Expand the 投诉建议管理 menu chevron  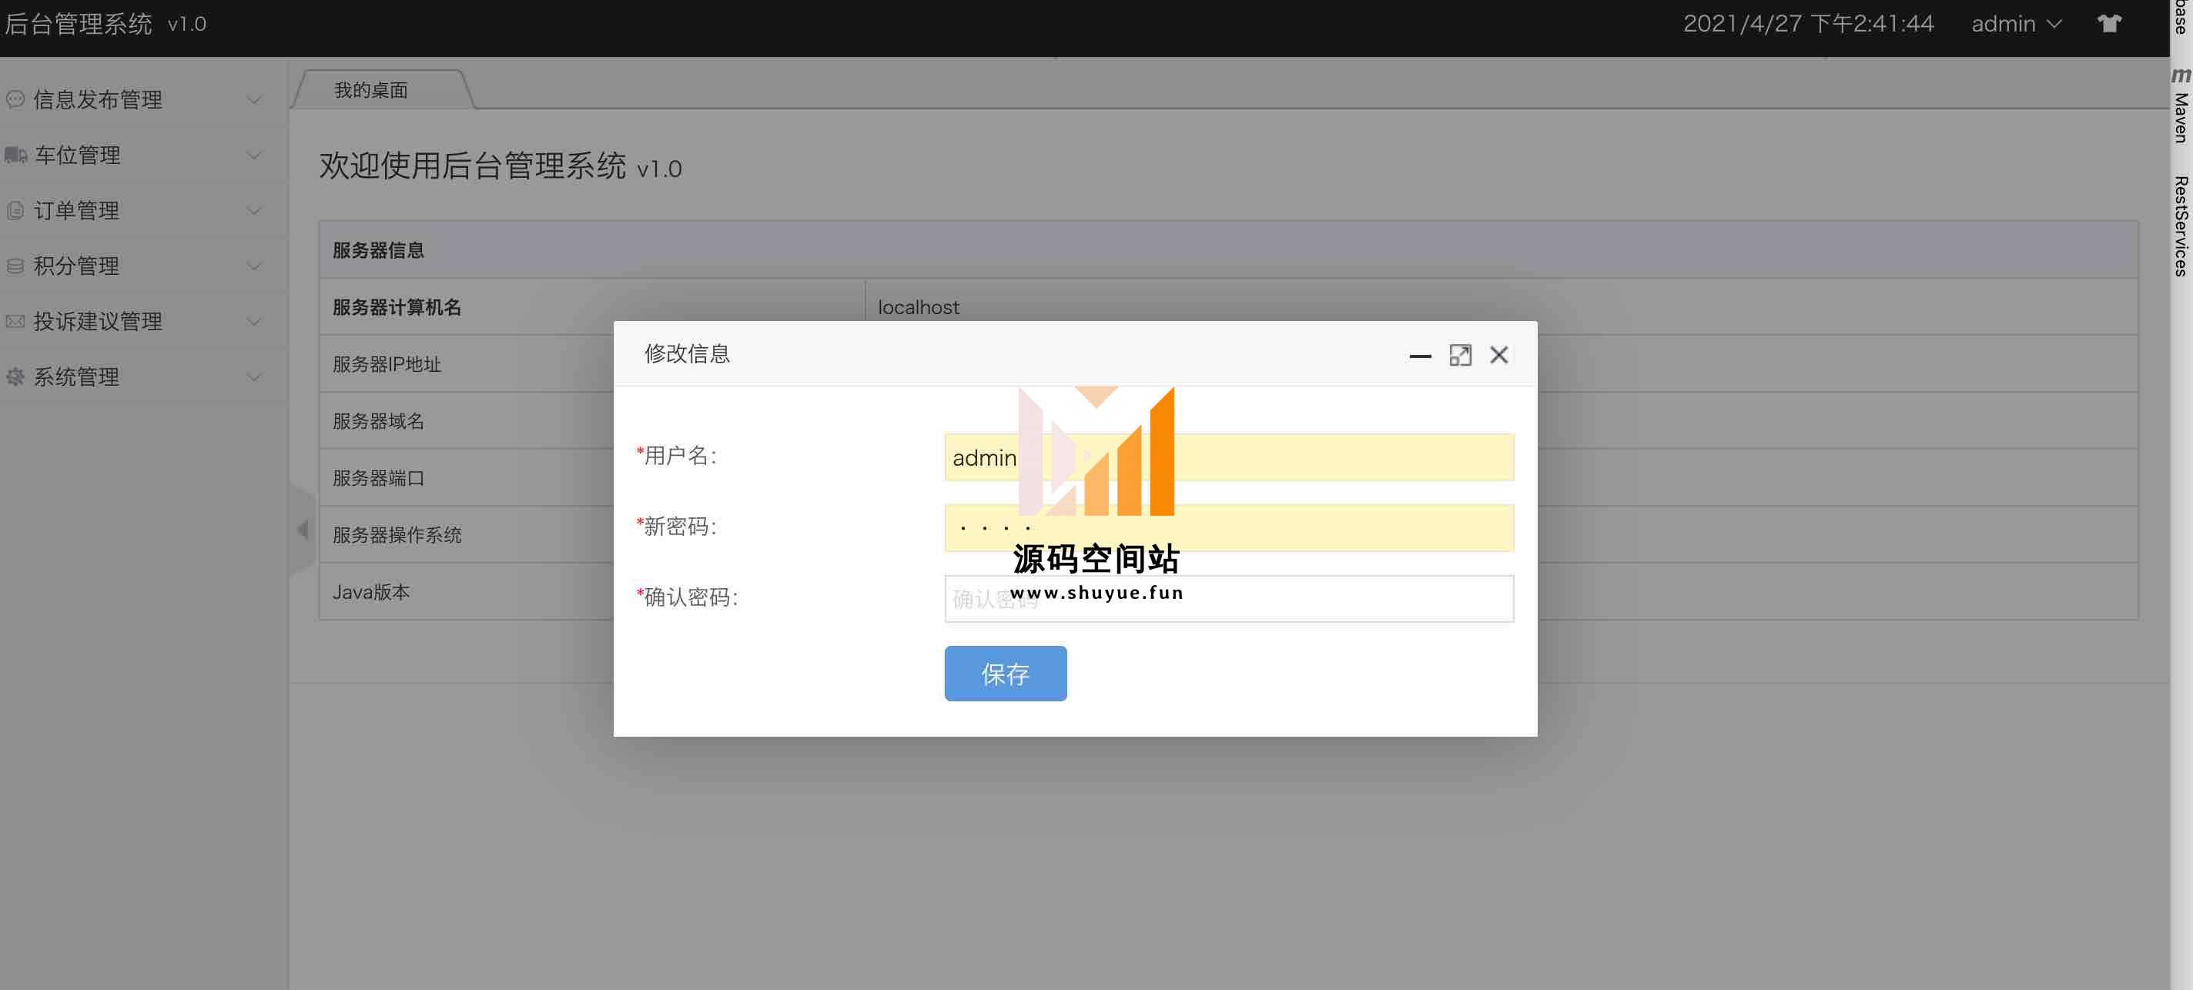click(x=253, y=321)
